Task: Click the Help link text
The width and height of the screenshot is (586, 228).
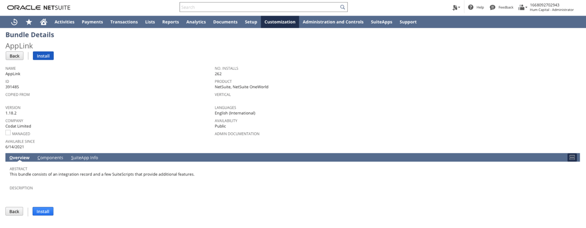Action: 480,7
